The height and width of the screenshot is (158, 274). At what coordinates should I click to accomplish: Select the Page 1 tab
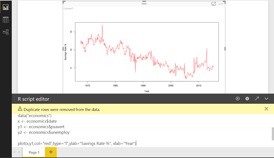point(34,152)
